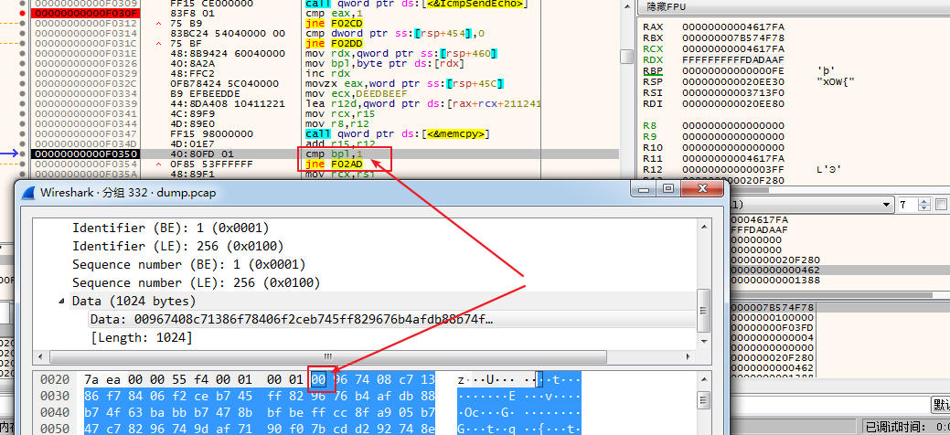The width and height of the screenshot is (950, 435).
Task: Click up arrow of Wireshark packet details scrollbar
Action: (703, 226)
